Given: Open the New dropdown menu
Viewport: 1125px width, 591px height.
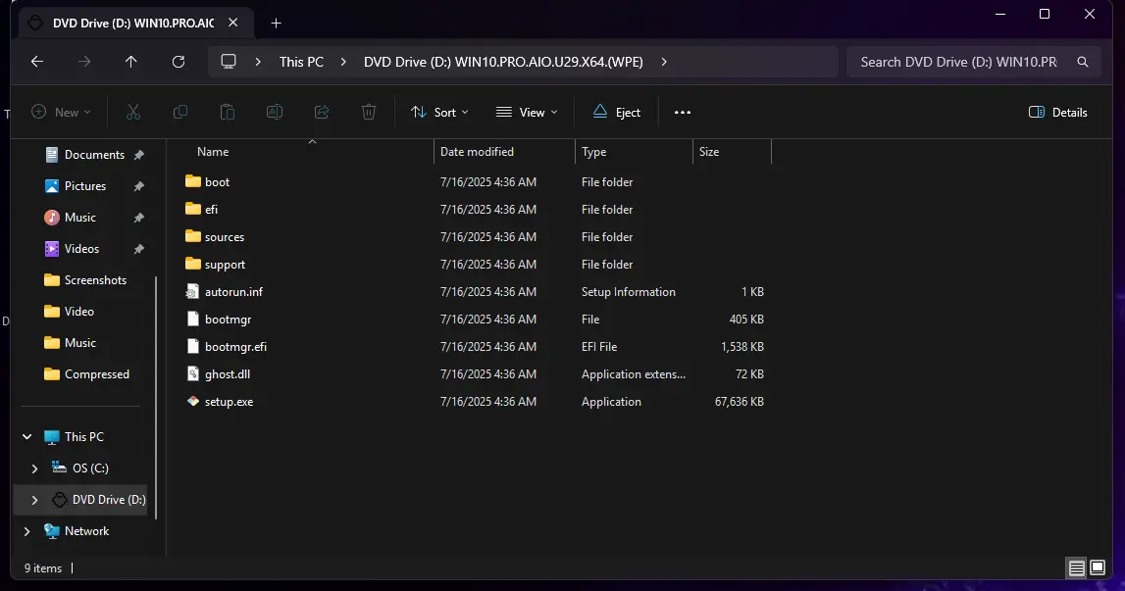Looking at the screenshot, I should 61,112.
